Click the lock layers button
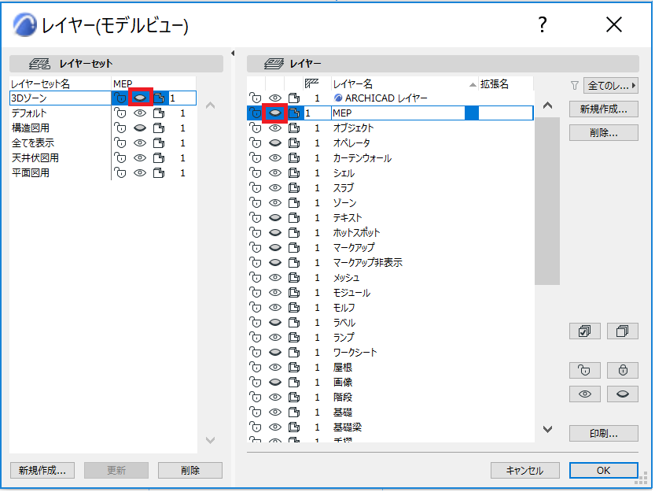The width and height of the screenshot is (655, 492). tap(623, 370)
